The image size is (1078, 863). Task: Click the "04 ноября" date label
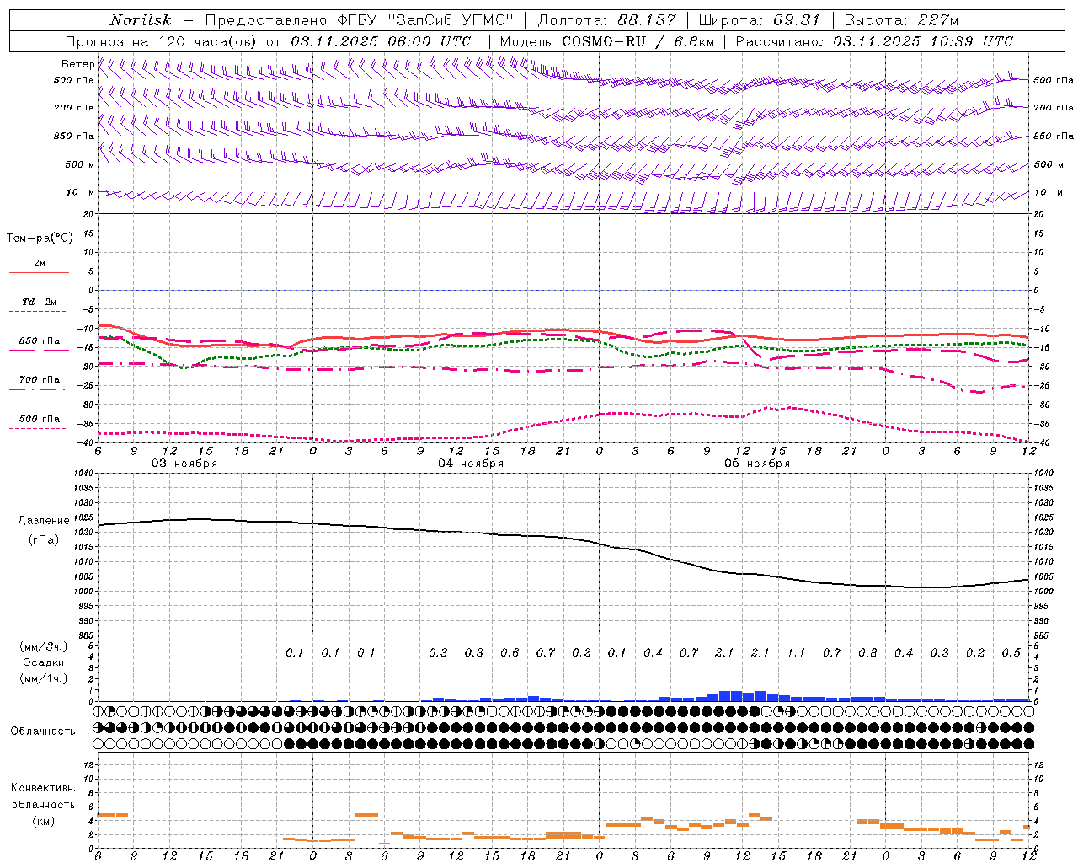click(x=471, y=464)
